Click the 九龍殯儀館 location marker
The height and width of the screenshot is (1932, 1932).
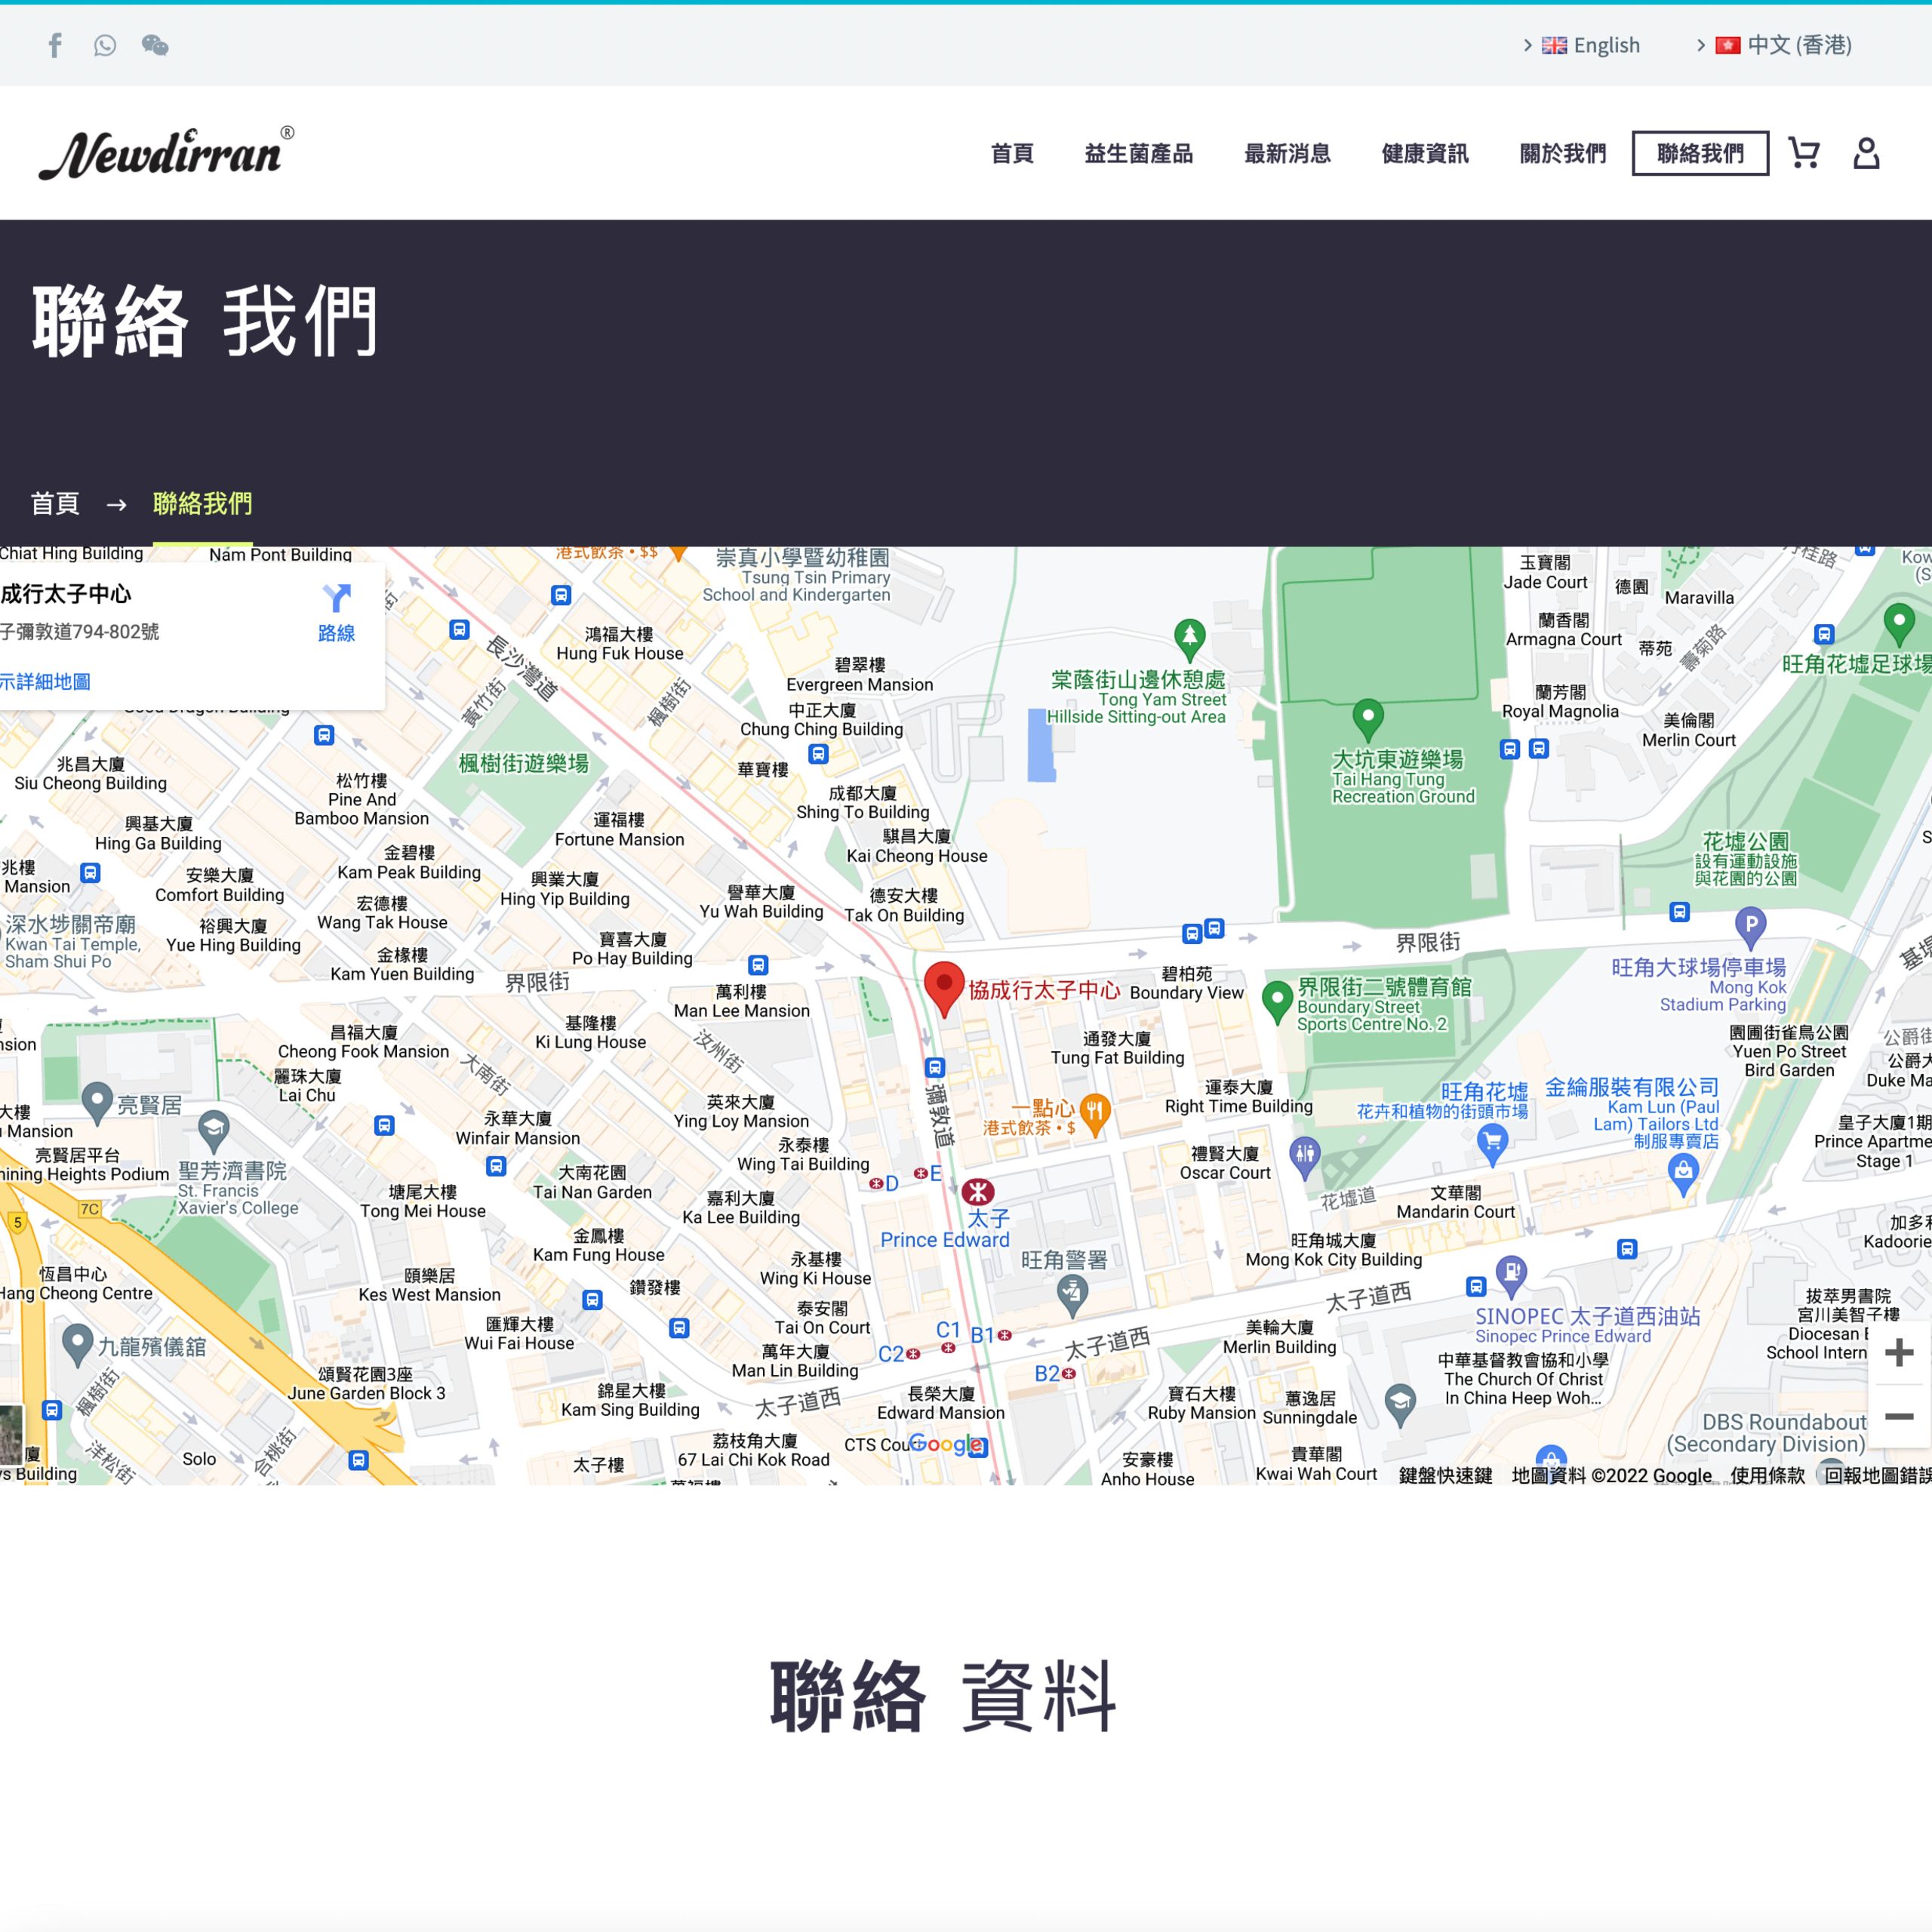pos(77,1344)
